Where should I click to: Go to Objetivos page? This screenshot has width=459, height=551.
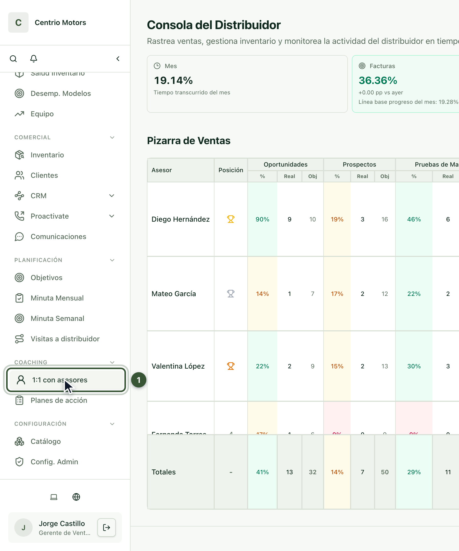pyautogui.click(x=65, y=278)
